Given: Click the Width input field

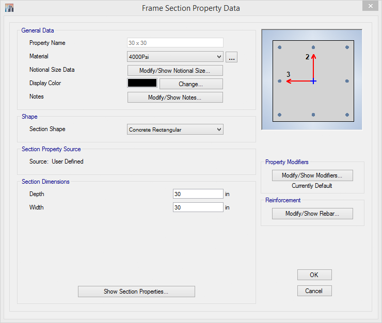Looking at the screenshot, I should (x=198, y=207).
